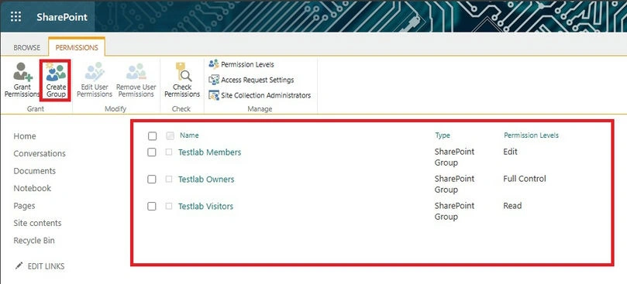
Task: Open Recycle Bin in left navigation
Action: pyautogui.click(x=34, y=241)
